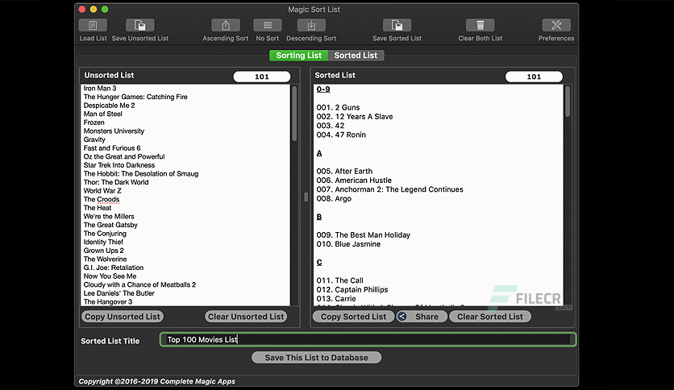Select 'Identity Thief' entry
This screenshot has width=674, height=390.
[x=103, y=242]
